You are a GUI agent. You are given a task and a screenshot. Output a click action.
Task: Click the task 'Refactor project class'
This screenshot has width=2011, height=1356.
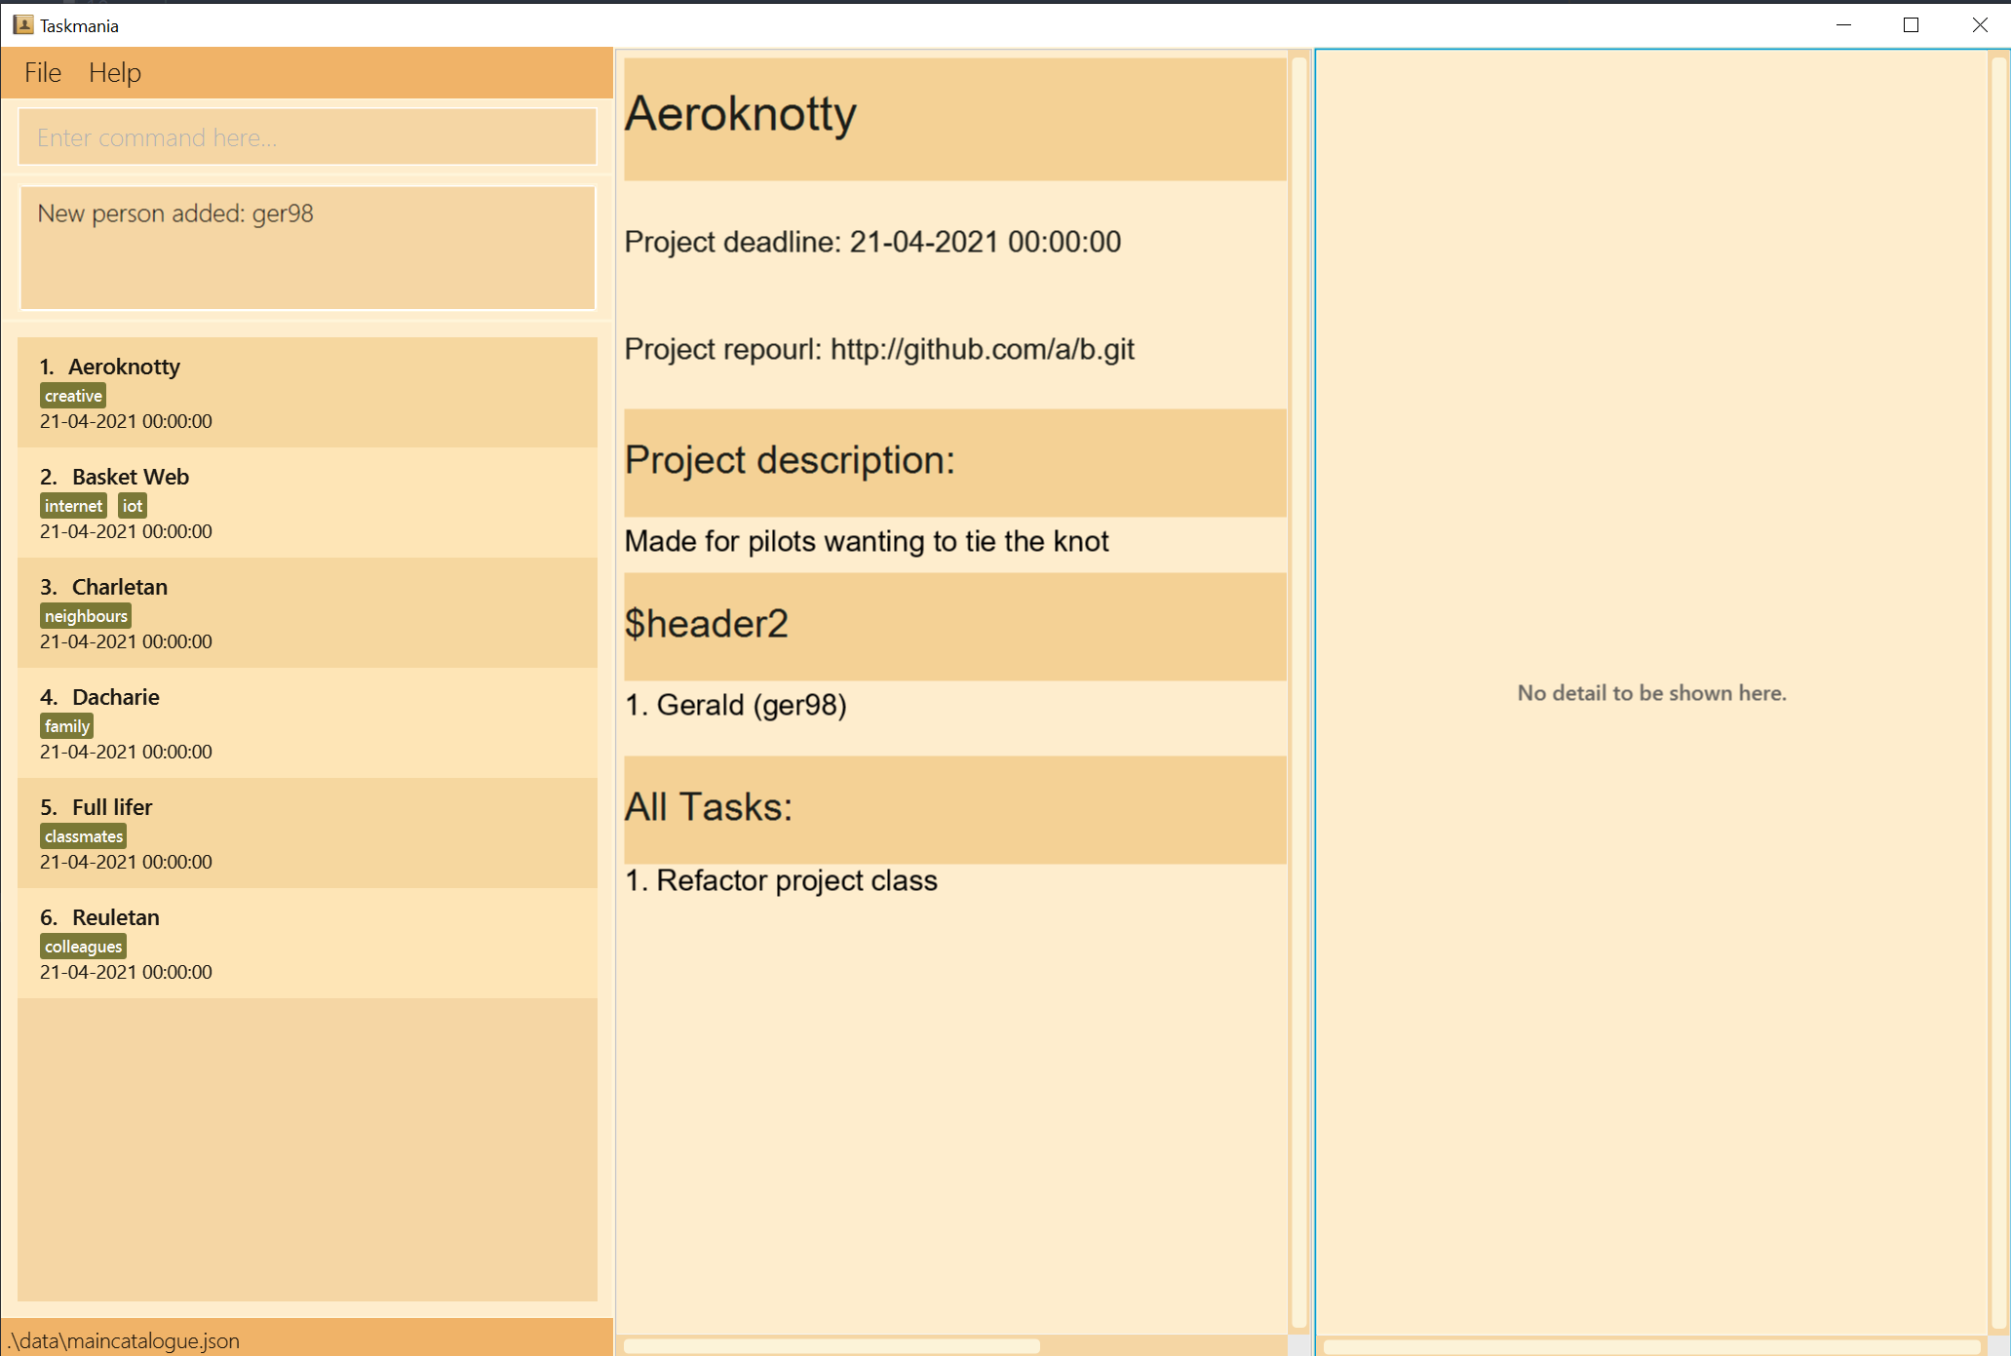click(x=782, y=880)
